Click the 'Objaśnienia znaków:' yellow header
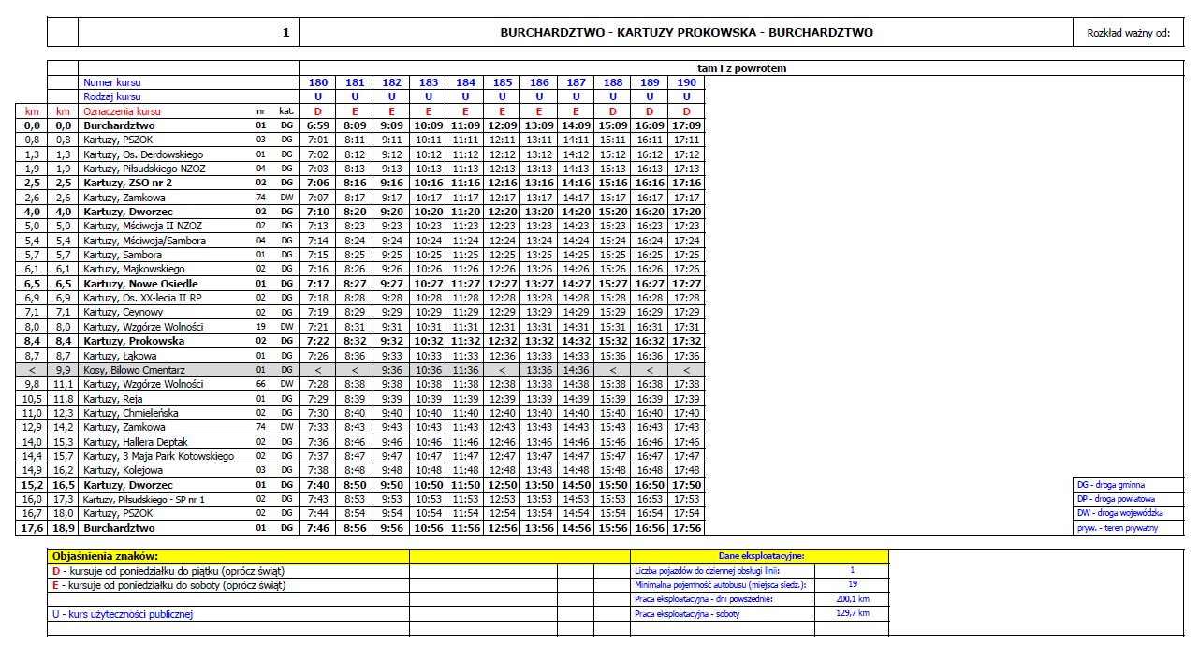Image resolution: width=1199 pixels, height=647 pixels. (x=105, y=556)
